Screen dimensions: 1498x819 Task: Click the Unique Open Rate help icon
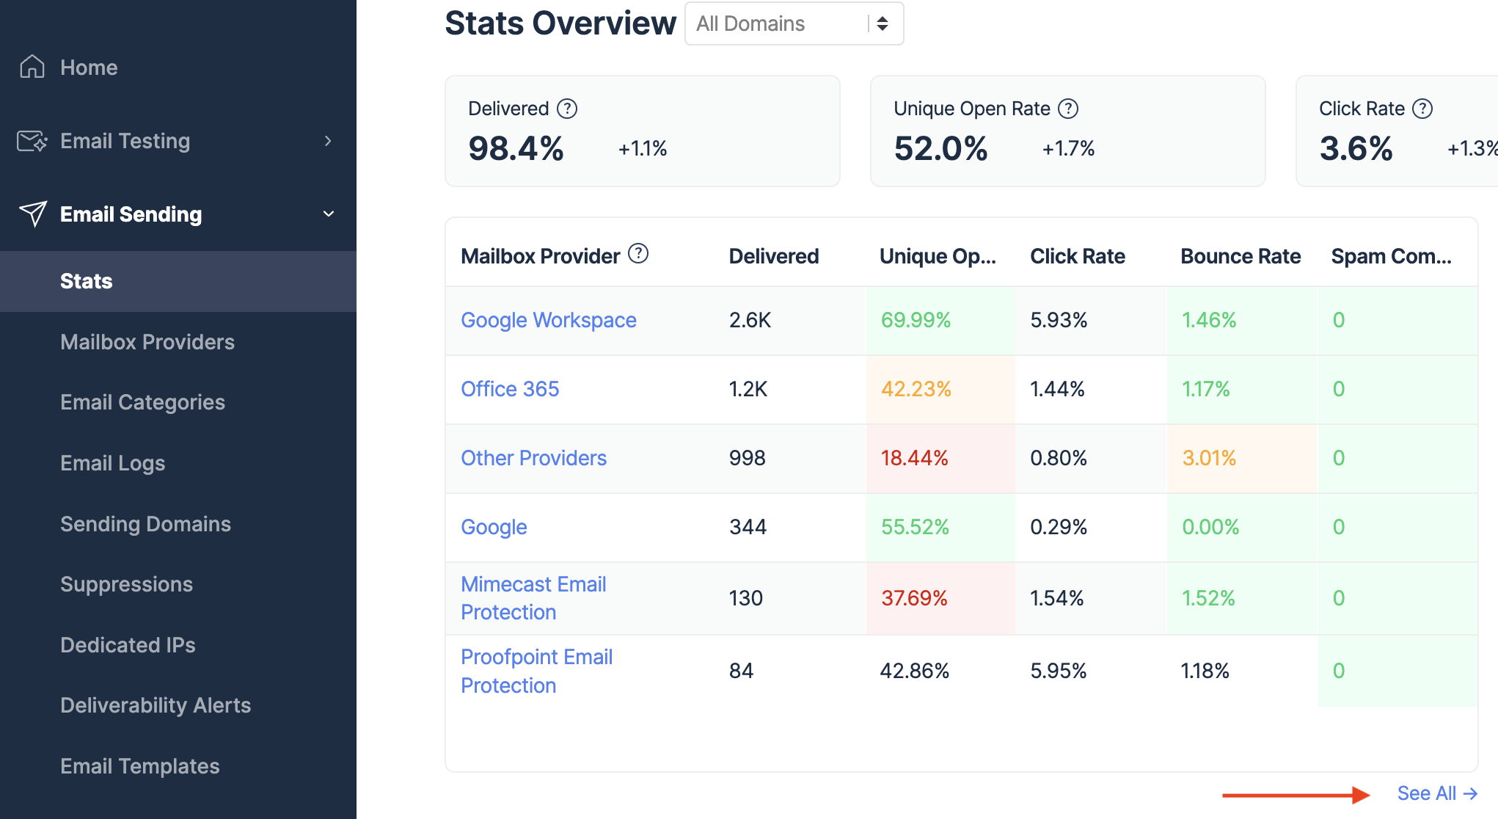(1068, 109)
